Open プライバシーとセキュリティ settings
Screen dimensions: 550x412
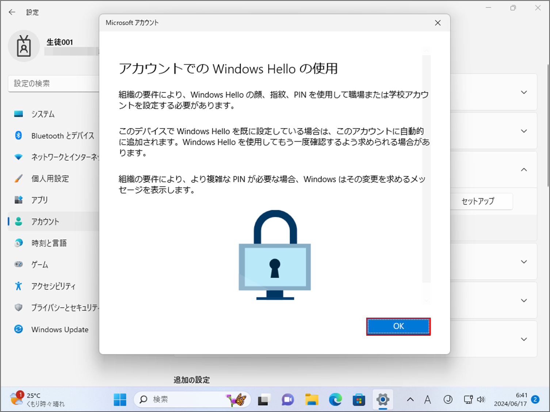[x=54, y=308]
